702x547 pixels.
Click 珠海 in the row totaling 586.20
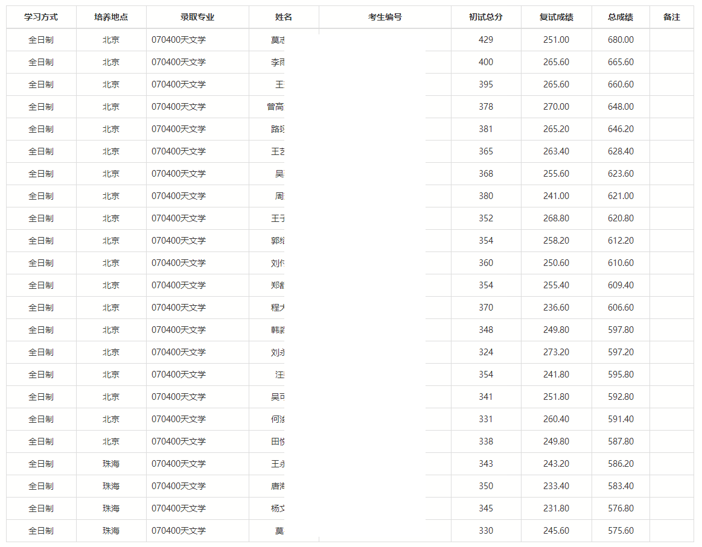pyautogui.click(x=111, y=464)
